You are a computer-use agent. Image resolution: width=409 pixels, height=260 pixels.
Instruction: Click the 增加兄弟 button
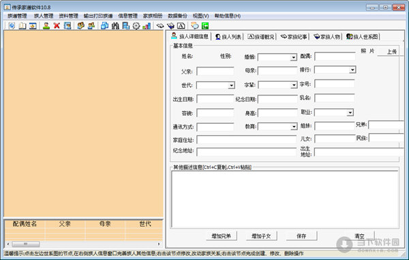(221, 236)
